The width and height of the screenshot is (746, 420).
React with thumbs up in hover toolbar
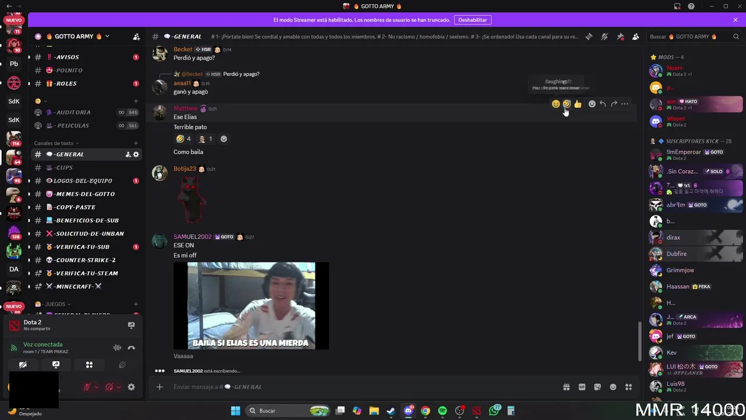(x=578, y=104)
